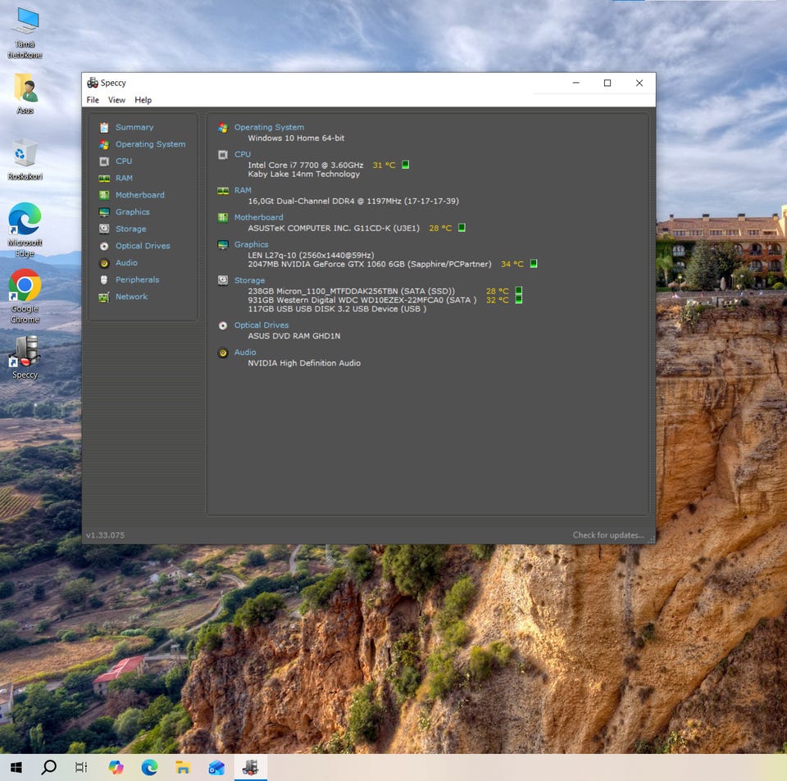Click Graphics heading in summary panel
Screen dimensions: 787x781
[251, 244]
